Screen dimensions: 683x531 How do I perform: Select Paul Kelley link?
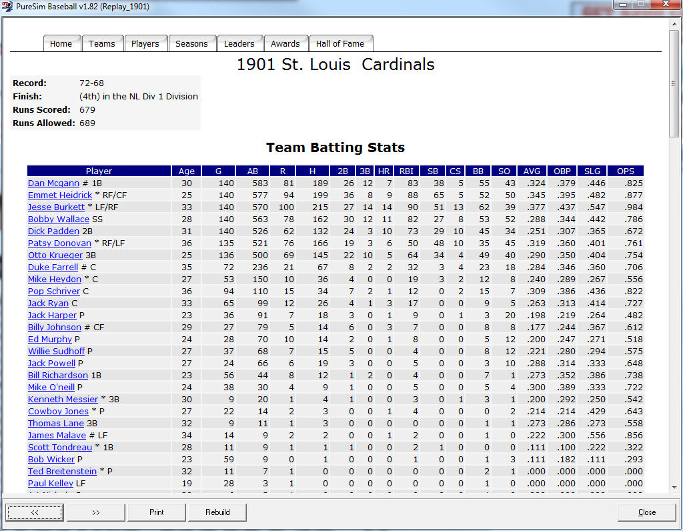click(x=51, y=483)
